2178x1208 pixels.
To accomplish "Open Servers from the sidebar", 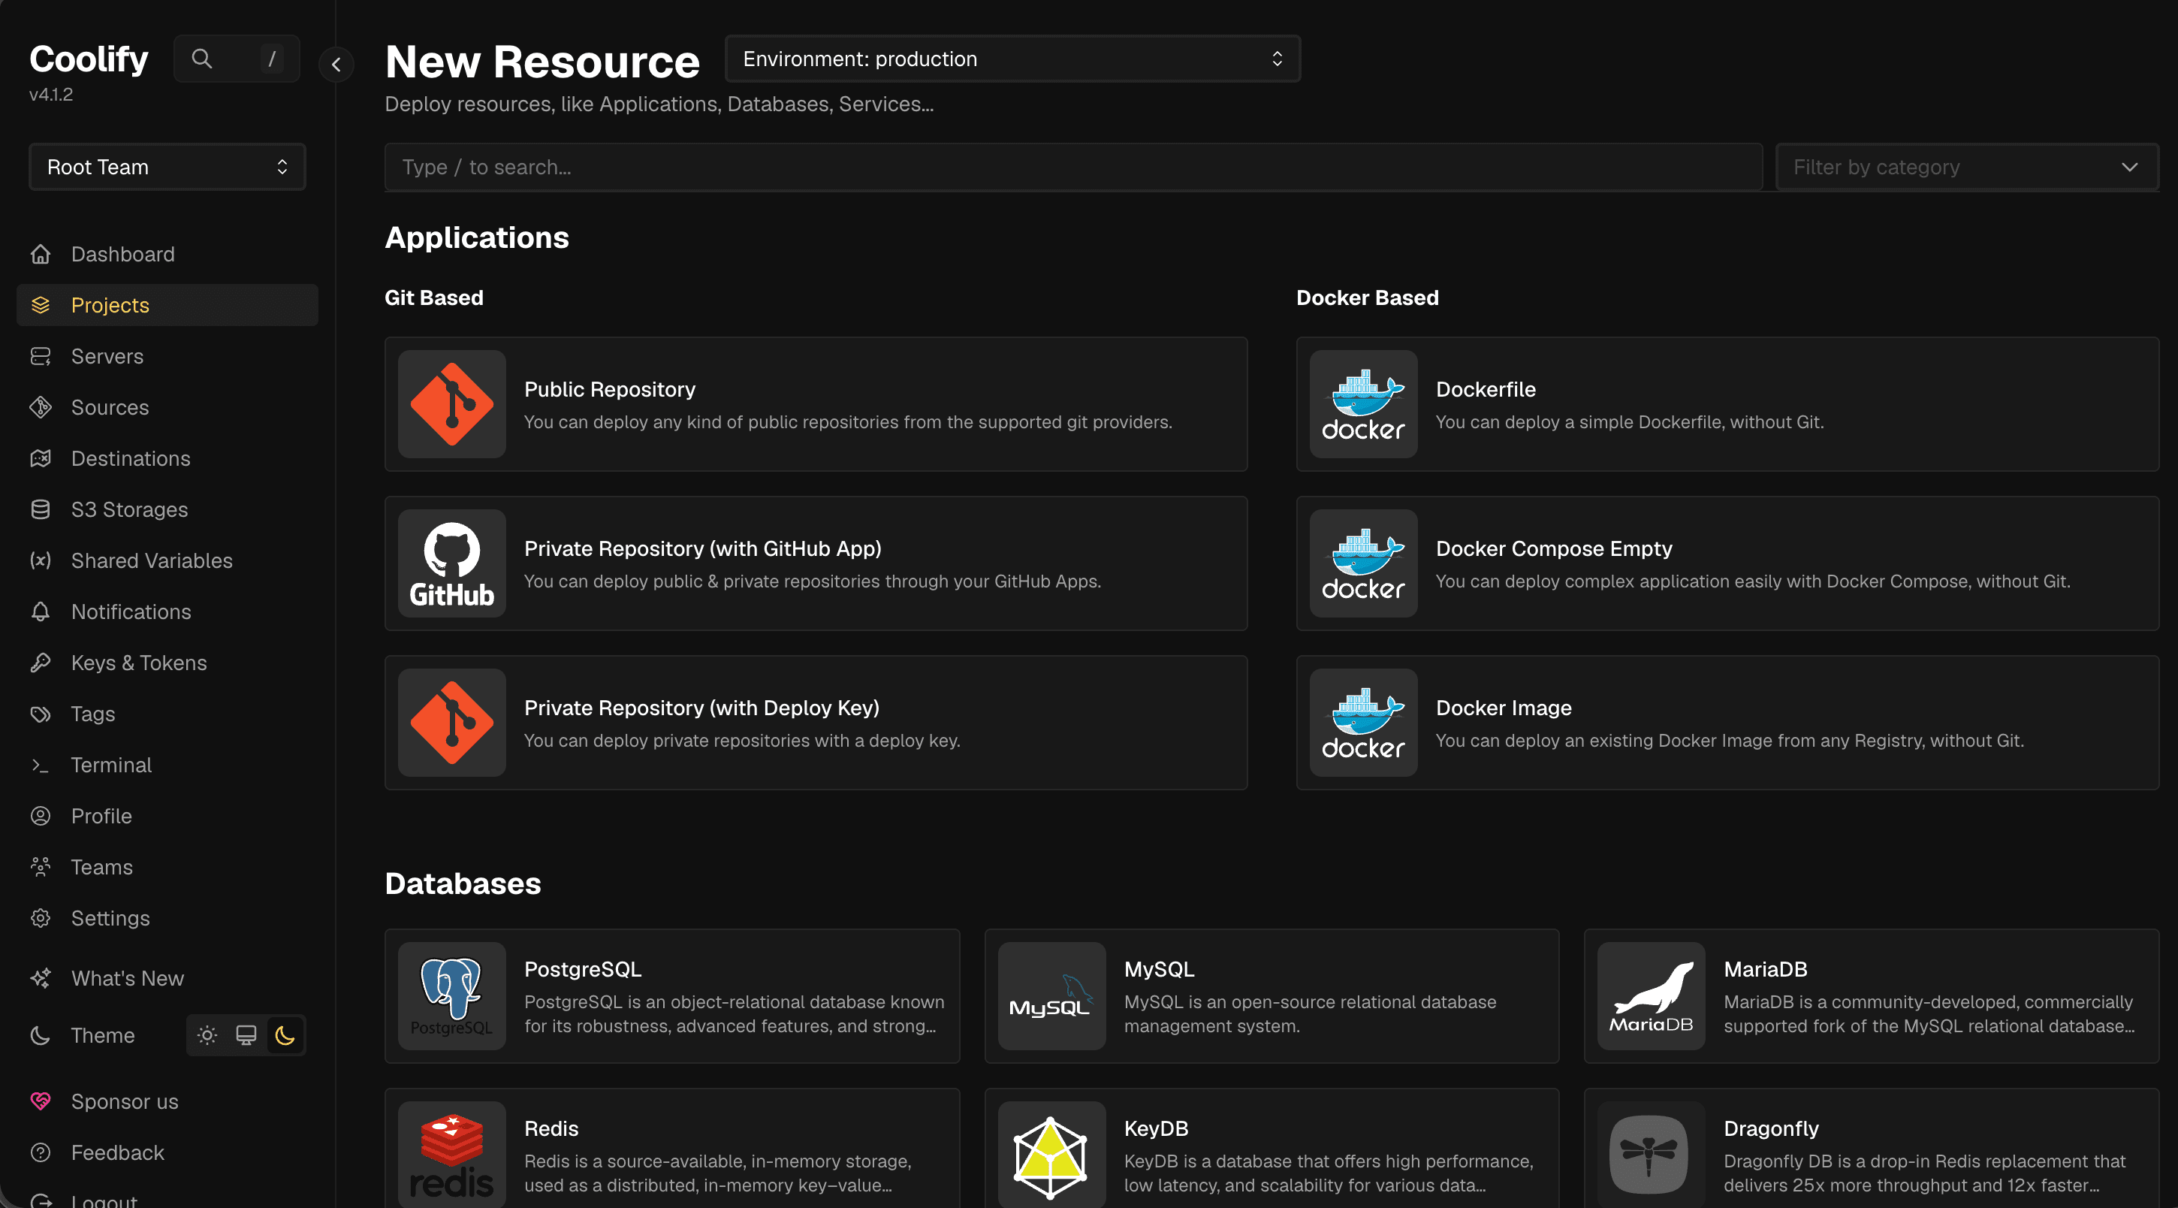I will [167, 356].
